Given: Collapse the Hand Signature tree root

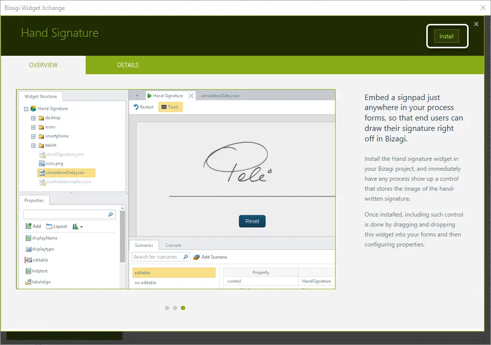Looking at the screenshot, I should click(x=26, y=109).
